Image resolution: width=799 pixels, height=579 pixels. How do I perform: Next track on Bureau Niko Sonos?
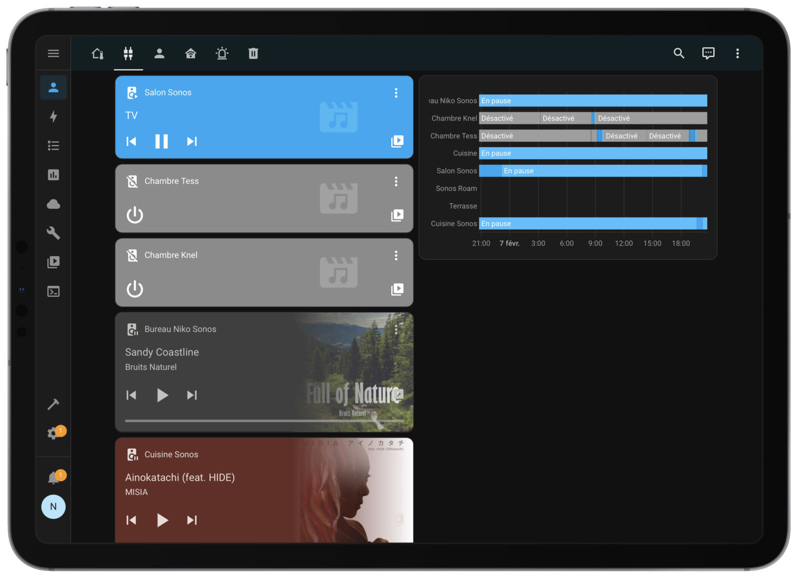(x=192, y=395)
